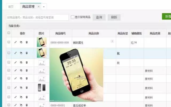Close the 商品管理 tab

pos(38,6)
